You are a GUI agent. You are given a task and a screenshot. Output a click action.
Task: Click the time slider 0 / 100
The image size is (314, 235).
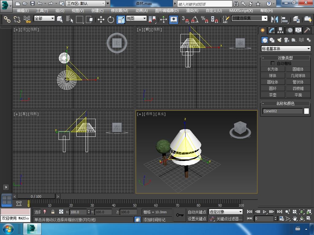36,196
